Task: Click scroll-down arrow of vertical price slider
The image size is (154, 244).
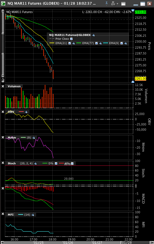Action: (3, 76)
